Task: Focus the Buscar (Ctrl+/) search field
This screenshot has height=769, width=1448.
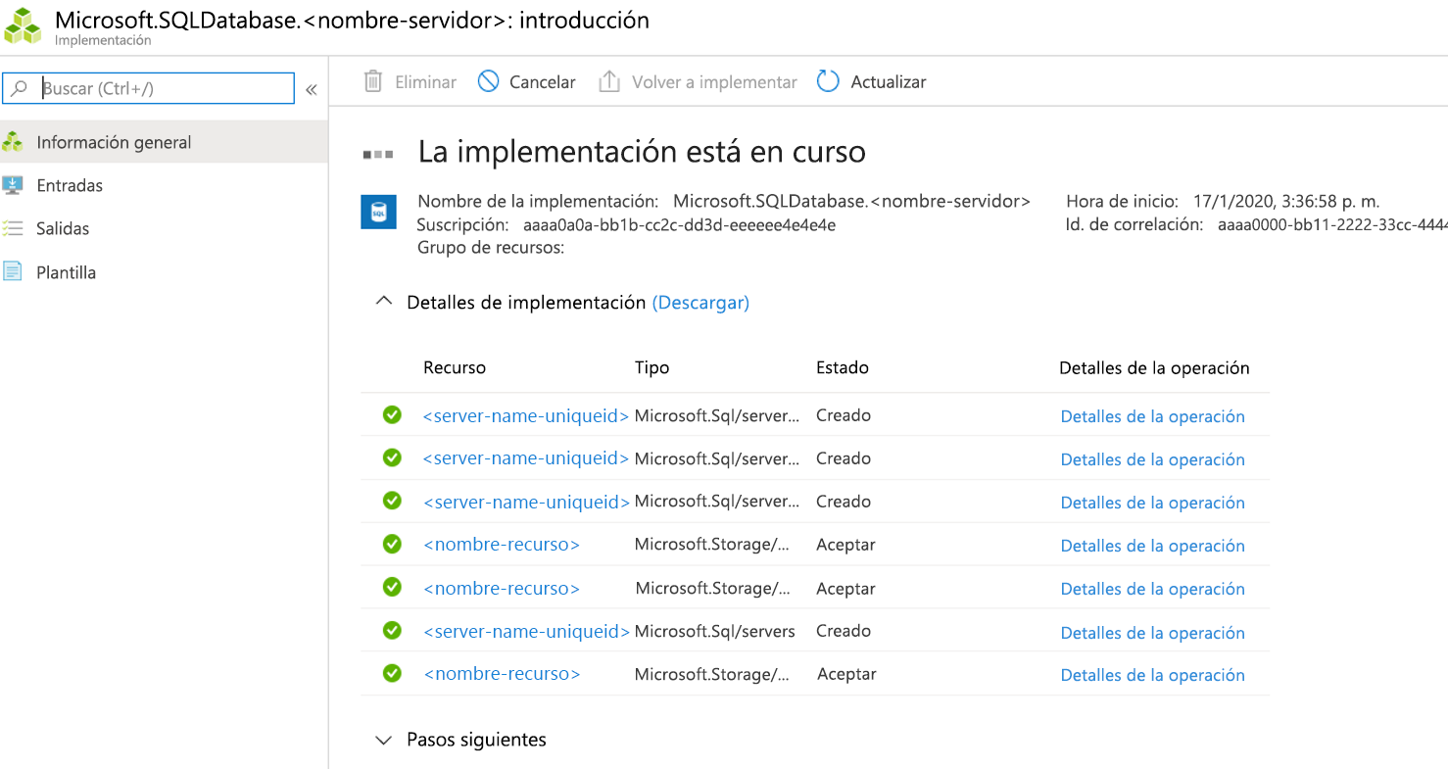Action: [x=149, y=88]
